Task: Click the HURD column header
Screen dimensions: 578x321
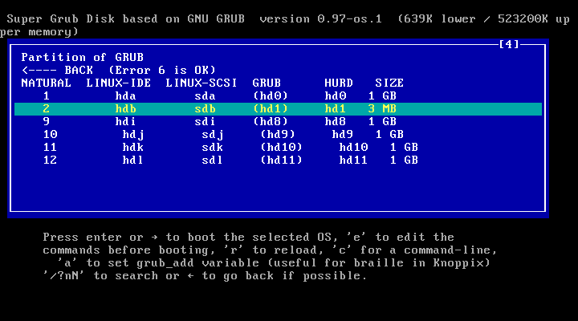Action: click(x=339, y=83)
